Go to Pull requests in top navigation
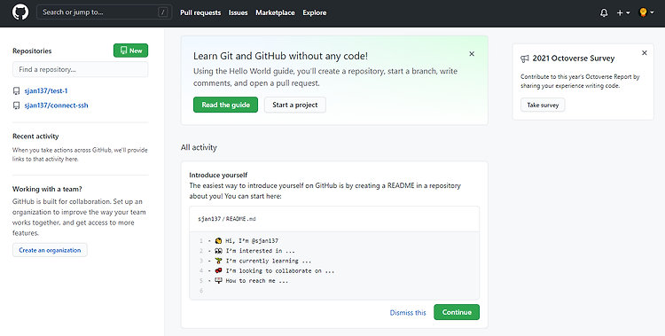The height and width of the screenshot is (336, 665). tap(200, 12)
